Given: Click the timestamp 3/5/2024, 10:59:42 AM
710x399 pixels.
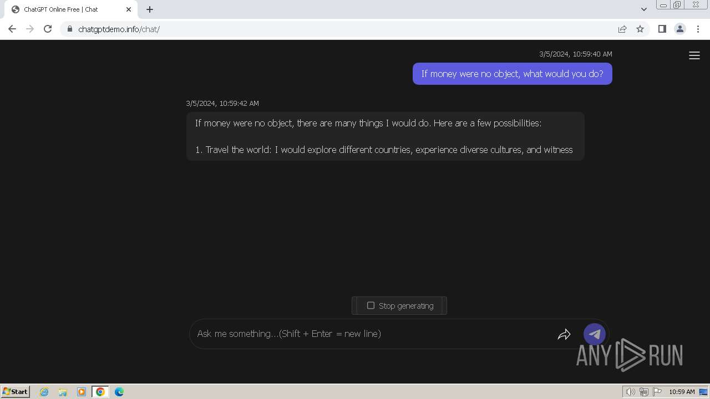Looking at the screenshot, I should [x=222, y=103].
